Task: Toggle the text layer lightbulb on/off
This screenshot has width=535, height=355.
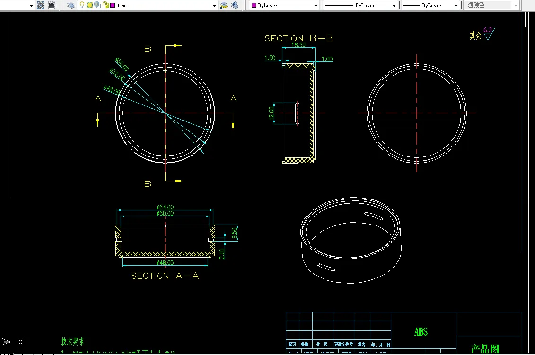Action: [82, 5]
